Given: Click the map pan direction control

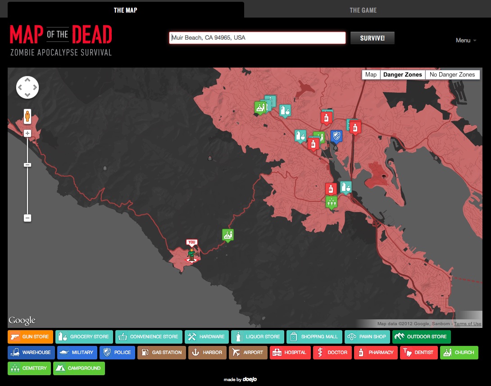Looking at the screenshot, I should [x=27, y=87].
